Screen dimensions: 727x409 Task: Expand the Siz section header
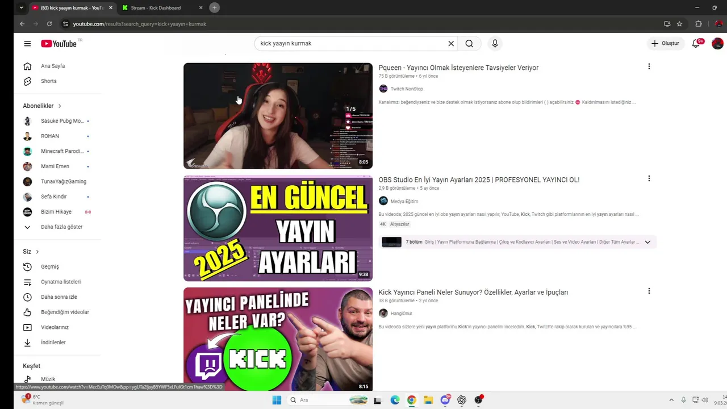click(31, 252)
